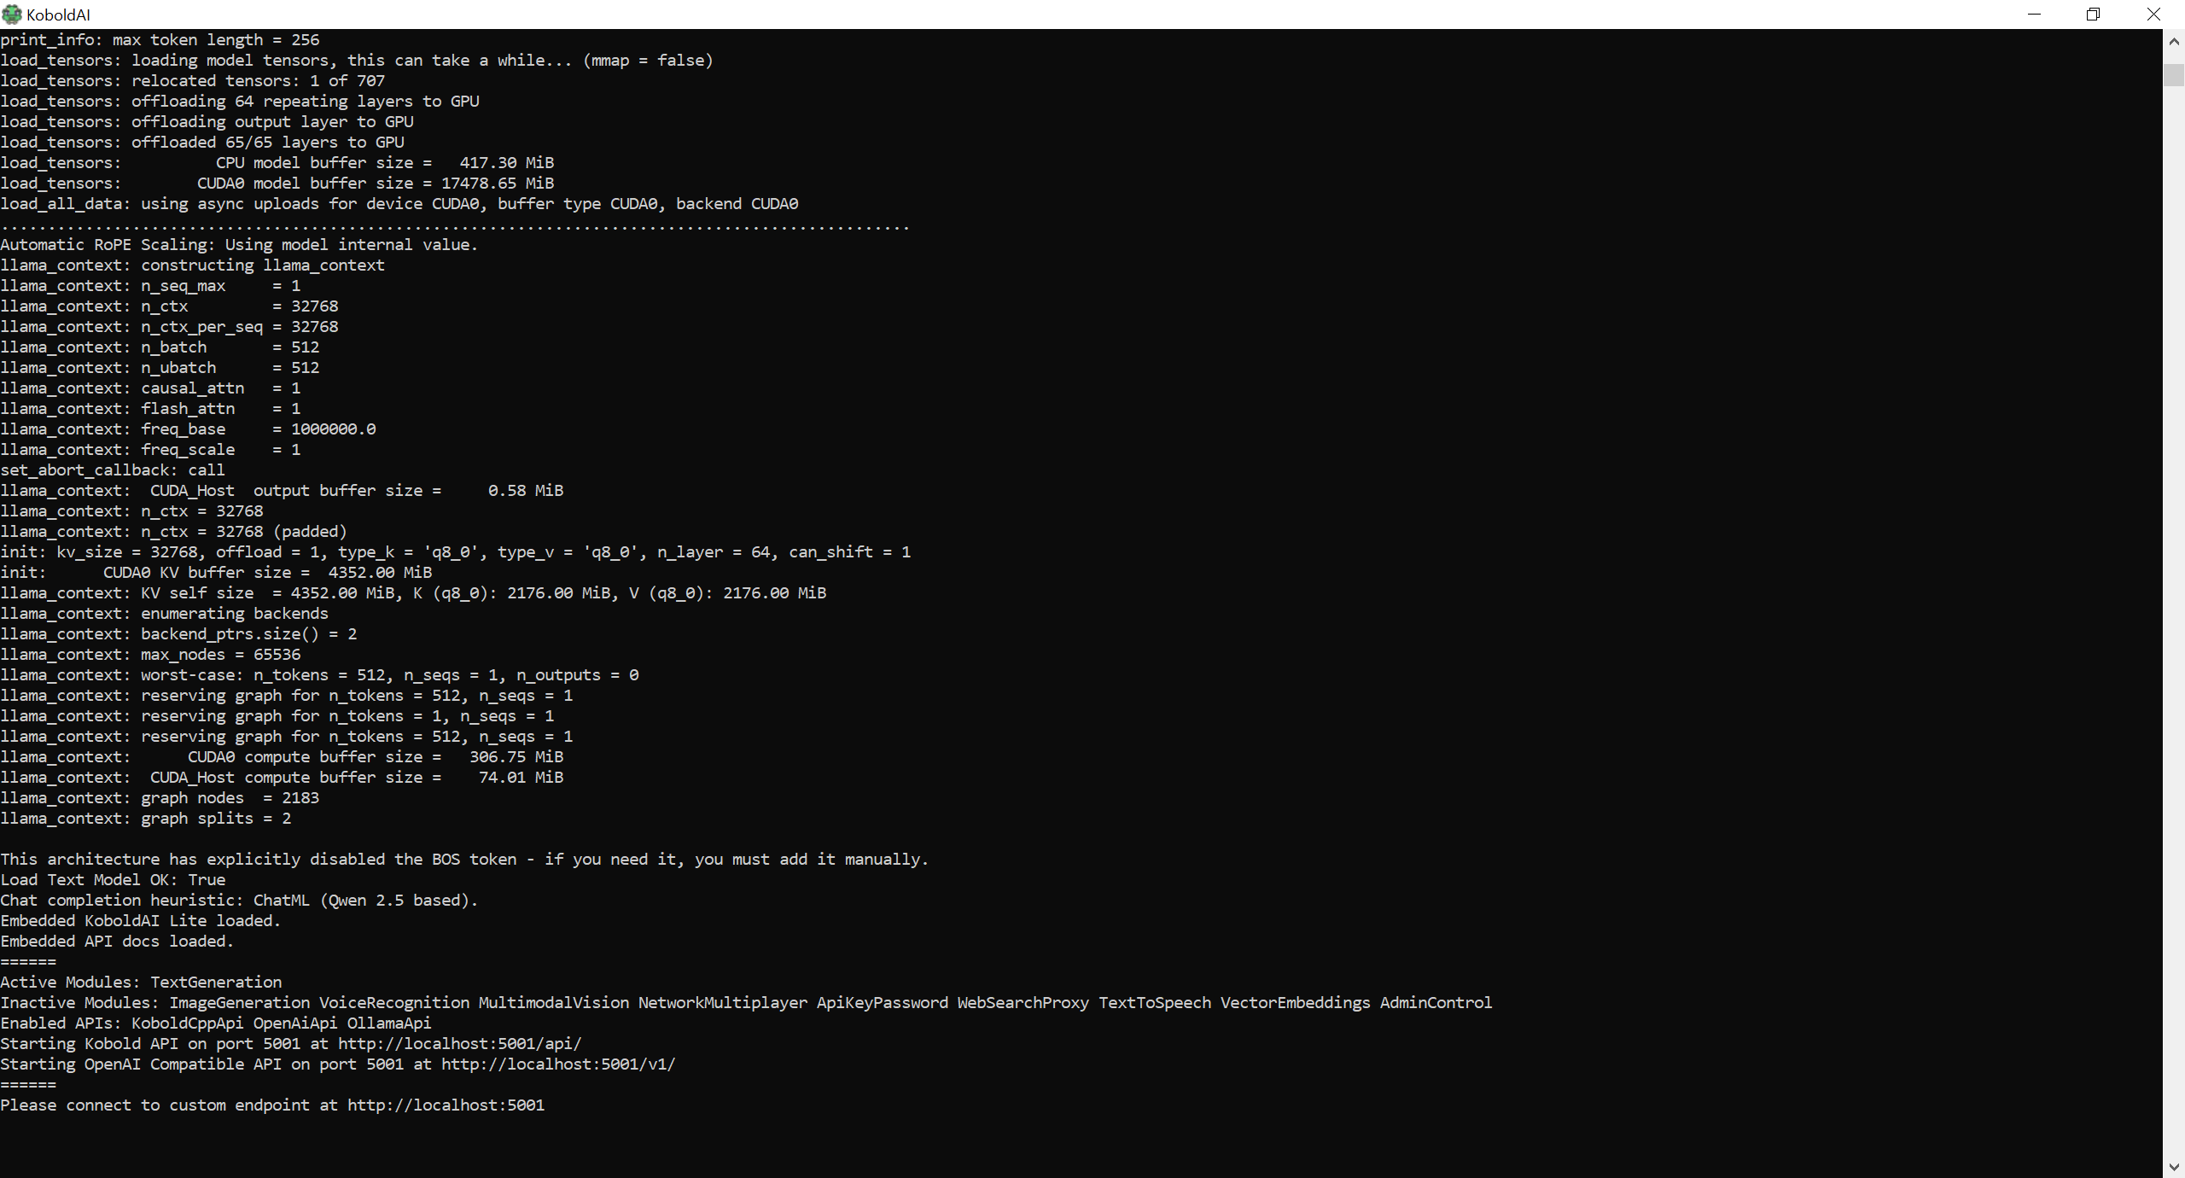Click the BOS token disabled warning line
2185x1178 pixels.
click(x=464, y=860)
